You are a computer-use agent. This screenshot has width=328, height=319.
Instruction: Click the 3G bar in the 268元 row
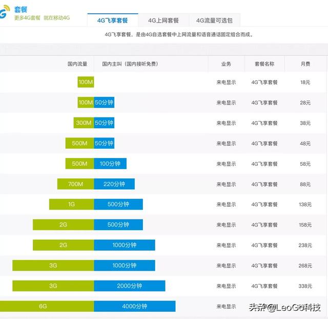coord(53,266)
